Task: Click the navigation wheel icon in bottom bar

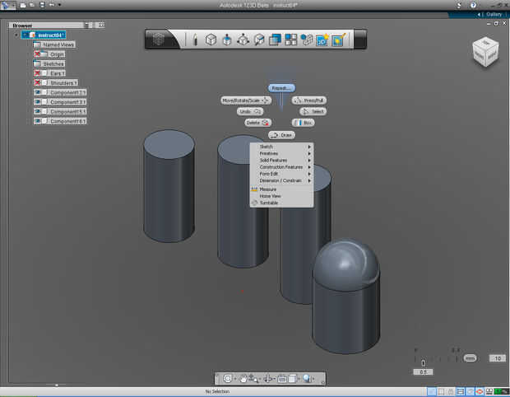Action: [x=228, y=378]
